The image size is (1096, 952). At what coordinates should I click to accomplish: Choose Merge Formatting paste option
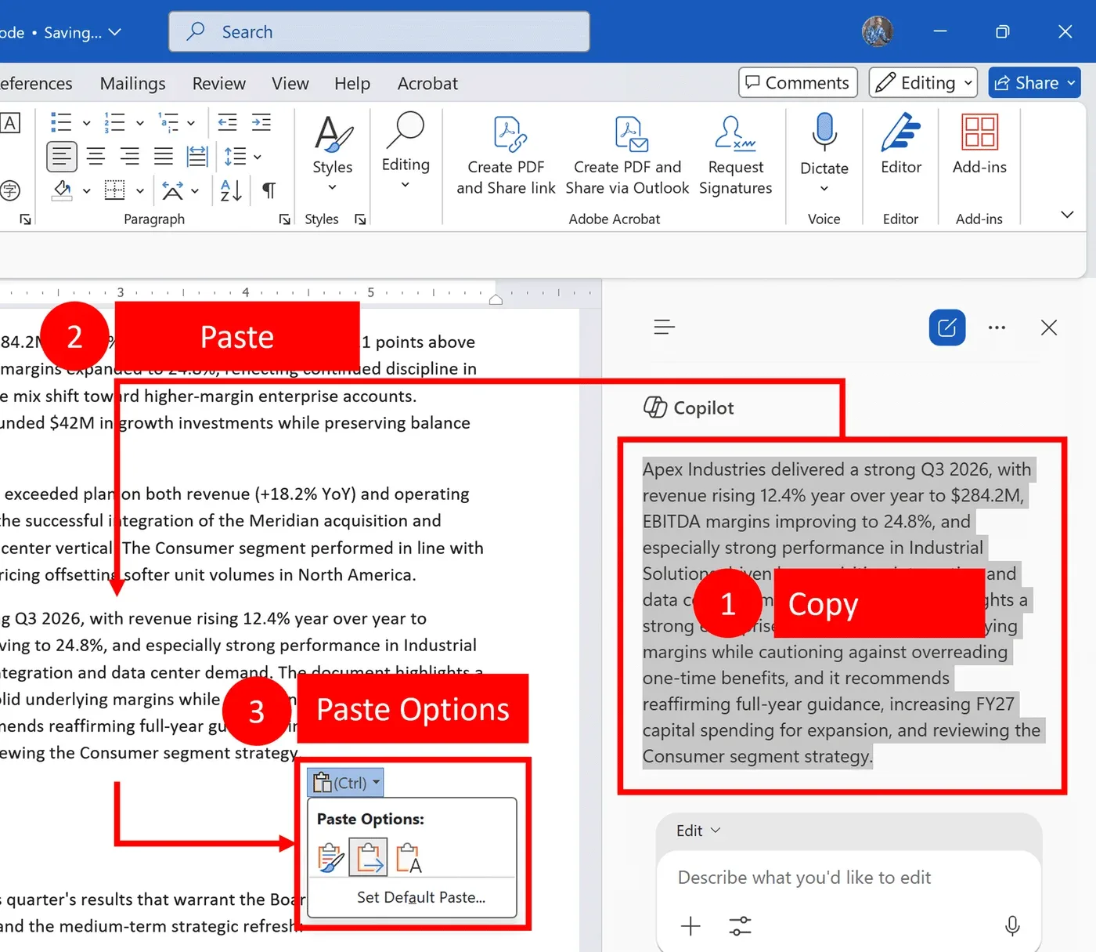(x=368, y=858)
